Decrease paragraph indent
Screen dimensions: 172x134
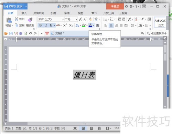pyautogui.click(x=119, y=19)
